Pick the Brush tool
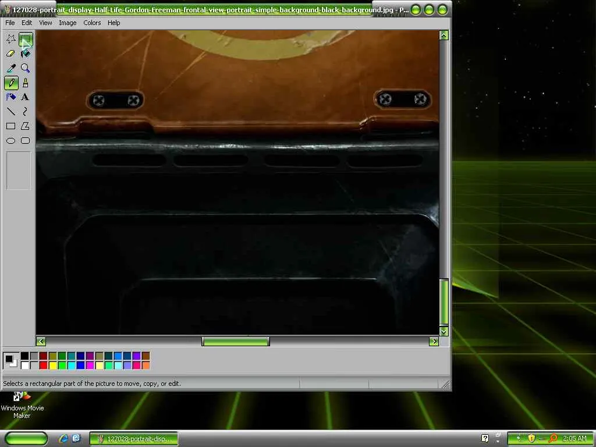This screenshot has height=447, width=596. [26, 83]
